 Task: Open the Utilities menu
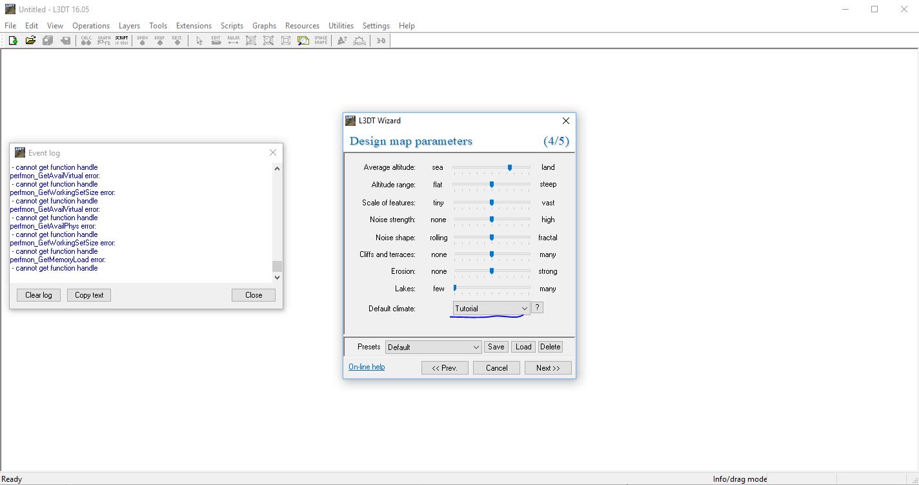(x=341, y=26)
